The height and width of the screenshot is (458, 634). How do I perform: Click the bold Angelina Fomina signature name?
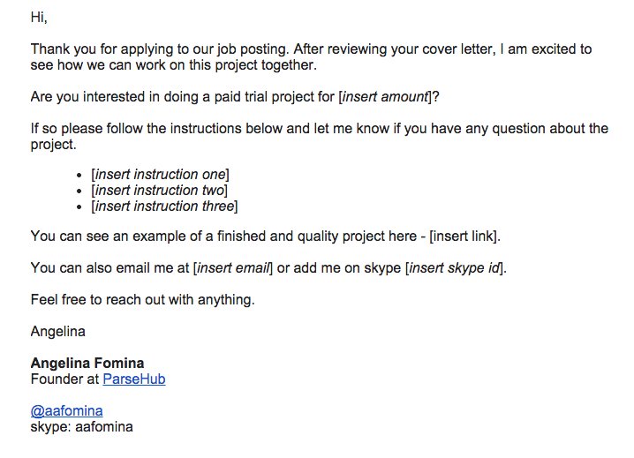tap(87, 364)
